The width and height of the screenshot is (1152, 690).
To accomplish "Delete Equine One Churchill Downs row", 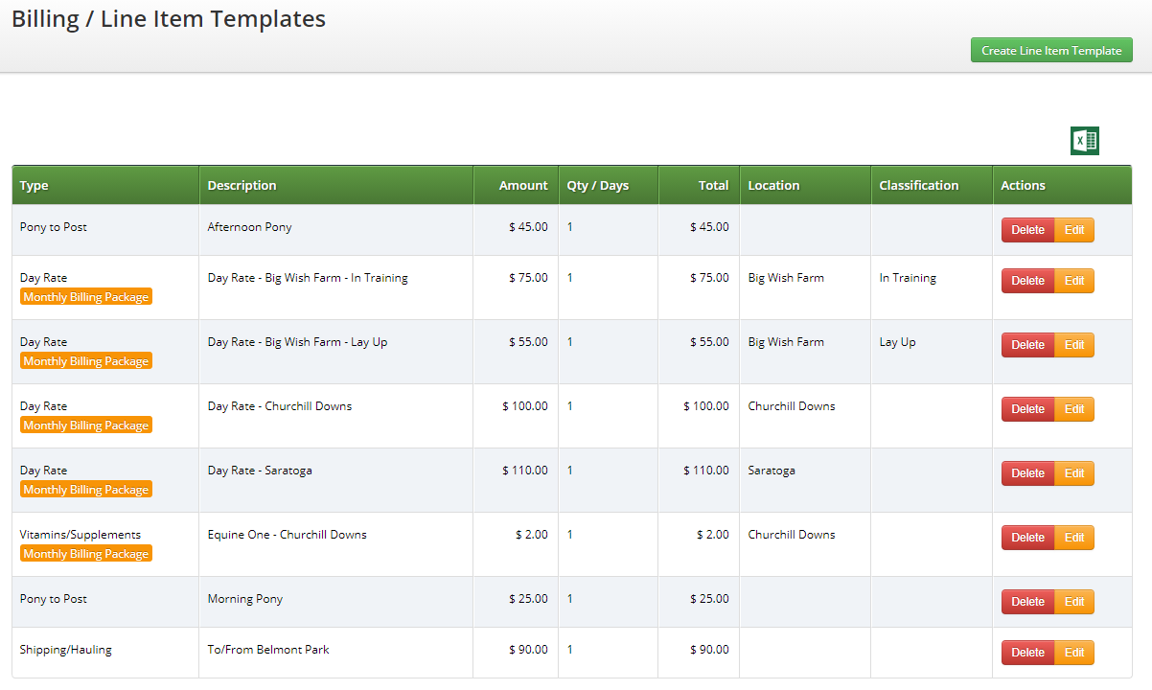I will [x=1027, y=538].
